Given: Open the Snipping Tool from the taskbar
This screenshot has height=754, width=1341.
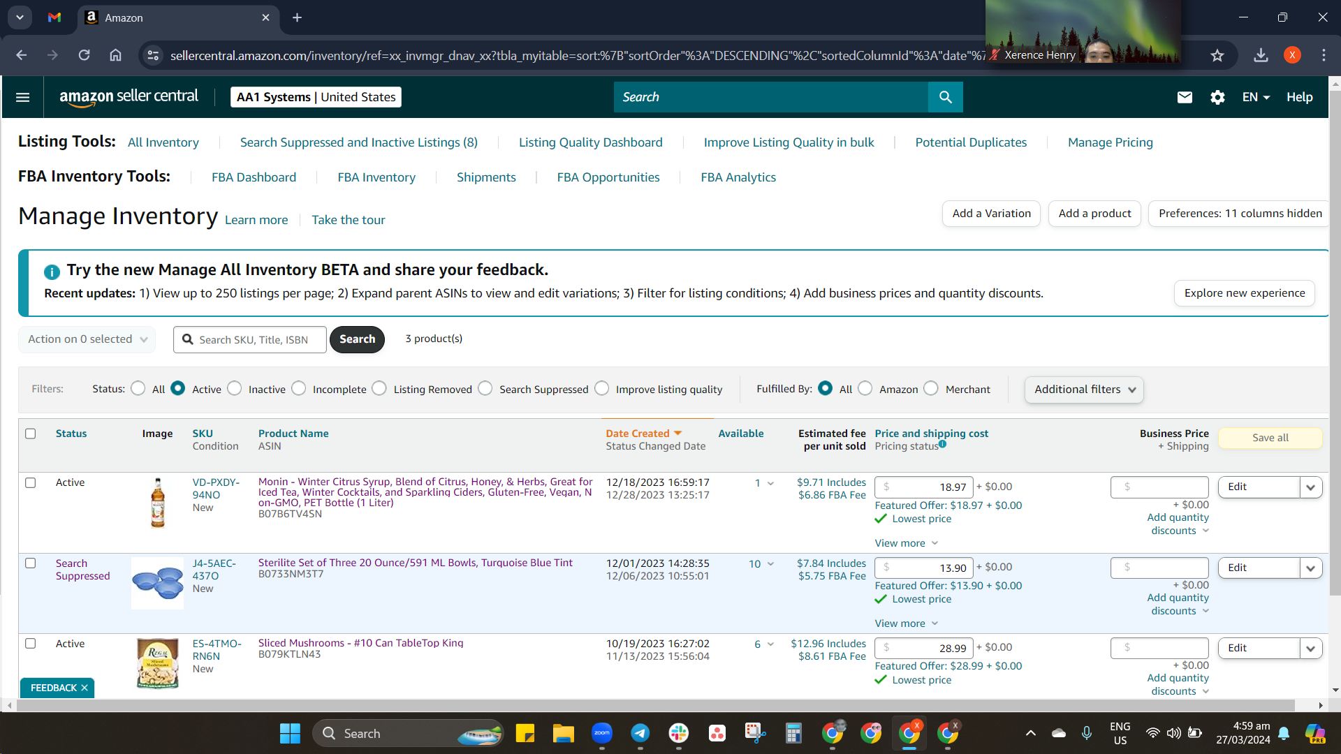Looking at the screenshot, I should [755, 733].
